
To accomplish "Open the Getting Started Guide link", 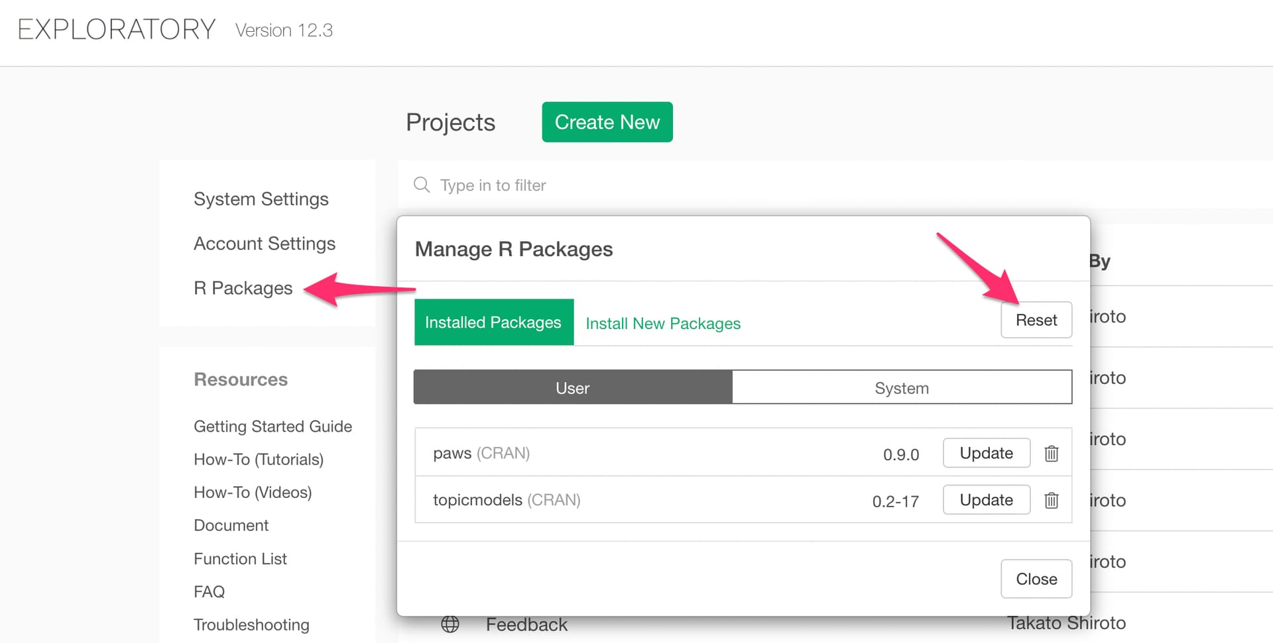I will [273, 426].
